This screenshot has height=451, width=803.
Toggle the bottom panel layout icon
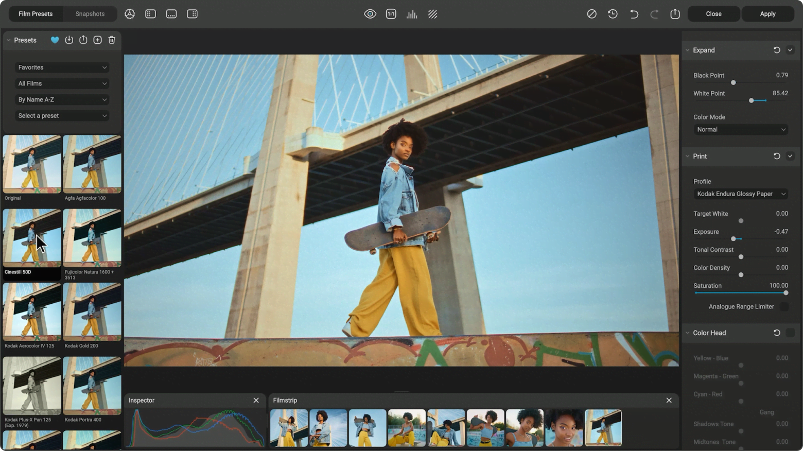pyautogui.click(x=171, y=14)
